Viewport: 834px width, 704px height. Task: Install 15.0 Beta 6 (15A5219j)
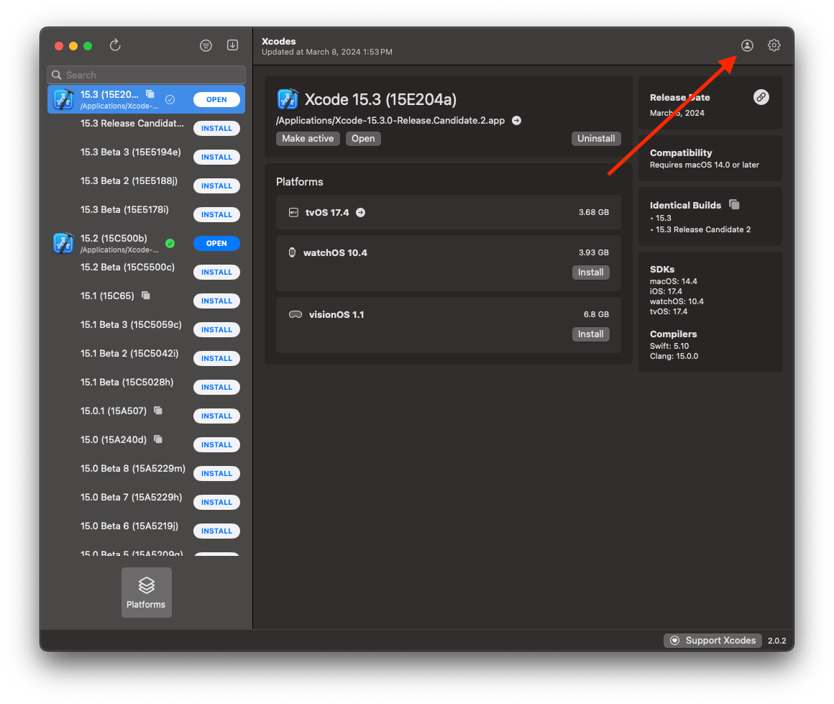(x=216, y=531)
